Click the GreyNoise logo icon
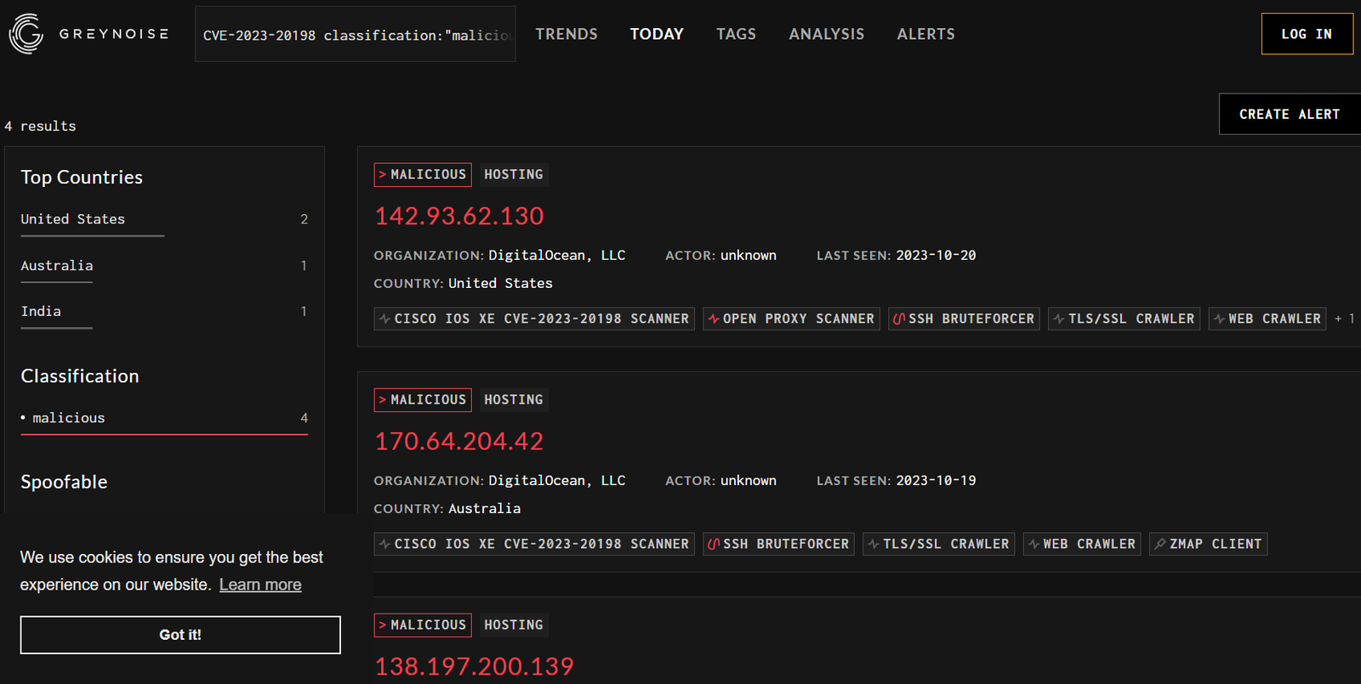 click(26, 34)
